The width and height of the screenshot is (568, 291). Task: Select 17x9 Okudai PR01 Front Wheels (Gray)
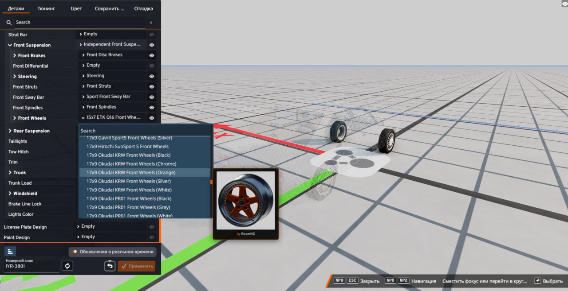[145, 207]
